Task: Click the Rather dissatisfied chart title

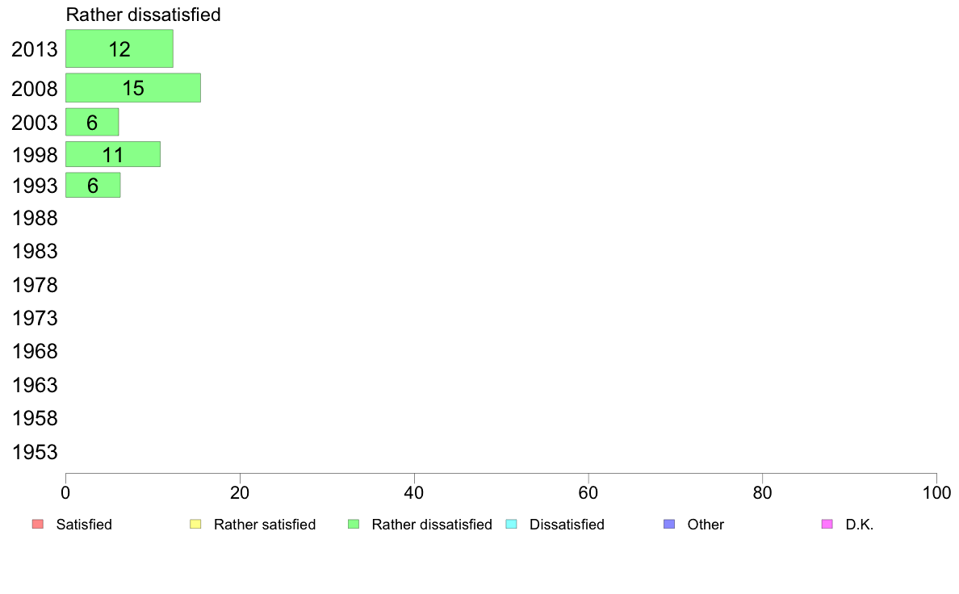Action: pos(143,15)
